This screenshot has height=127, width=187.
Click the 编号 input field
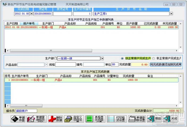[94, 65]
